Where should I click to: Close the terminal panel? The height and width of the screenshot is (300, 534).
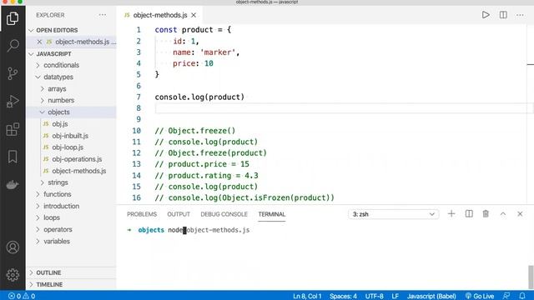[520, 214]
